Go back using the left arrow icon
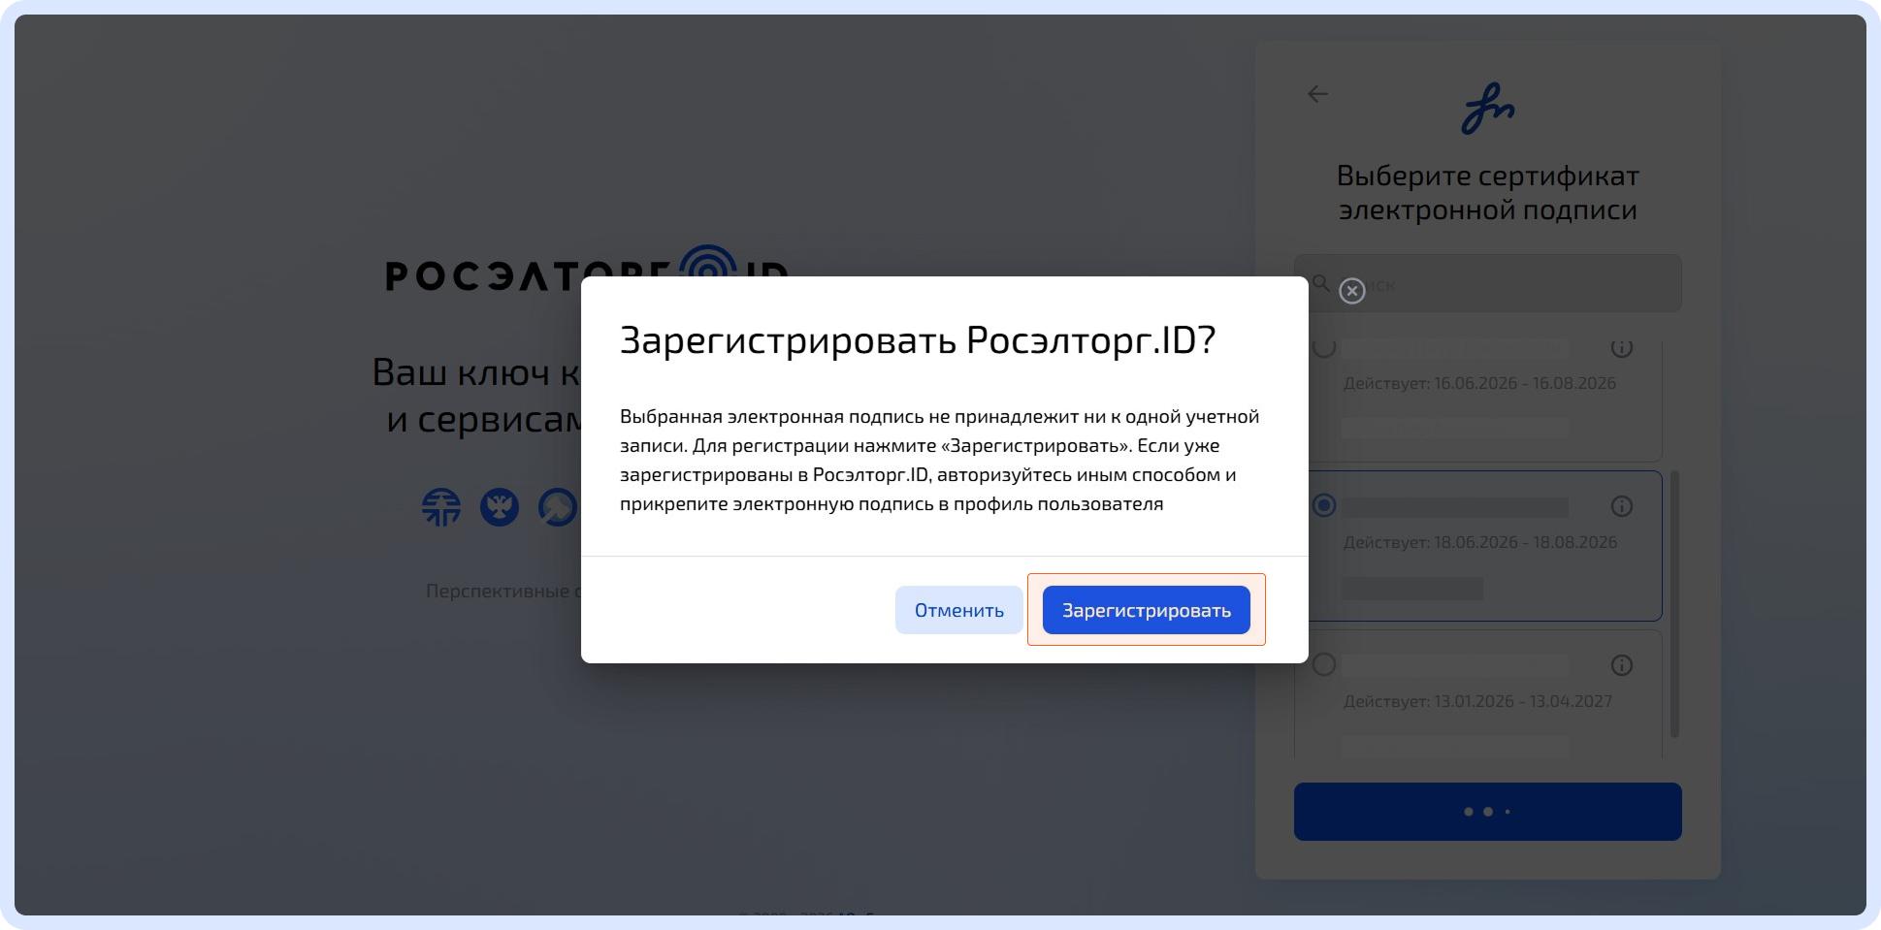Viewport: 1881px width, 930px height. click(1317, 94)
